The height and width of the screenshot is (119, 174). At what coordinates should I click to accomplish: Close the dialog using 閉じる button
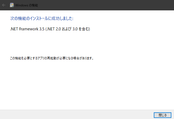click(x=163, y=115)
